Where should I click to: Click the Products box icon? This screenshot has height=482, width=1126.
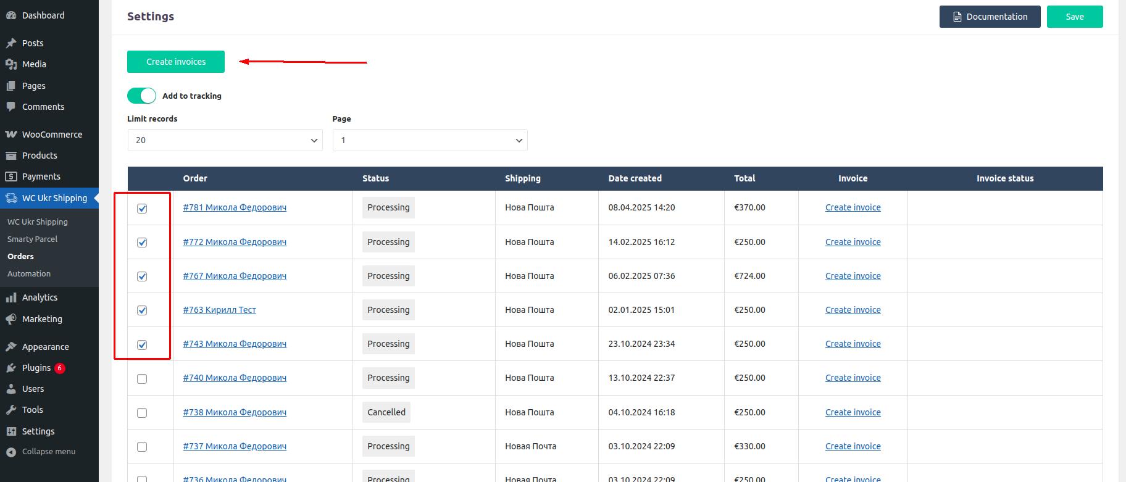point(10,156)
